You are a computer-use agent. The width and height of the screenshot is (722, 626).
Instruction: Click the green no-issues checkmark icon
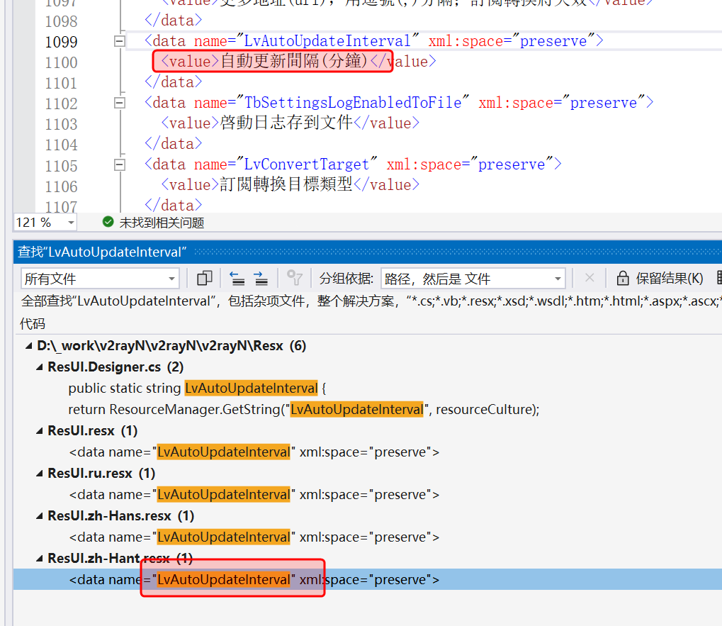108,223
